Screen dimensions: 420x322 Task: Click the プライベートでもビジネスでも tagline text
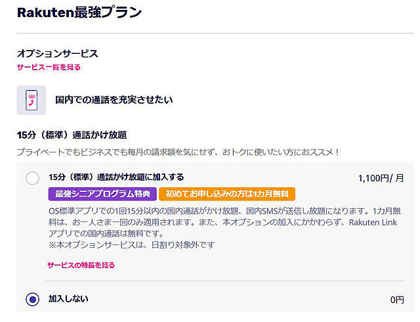pyautogui.click(x=177, y=152)
